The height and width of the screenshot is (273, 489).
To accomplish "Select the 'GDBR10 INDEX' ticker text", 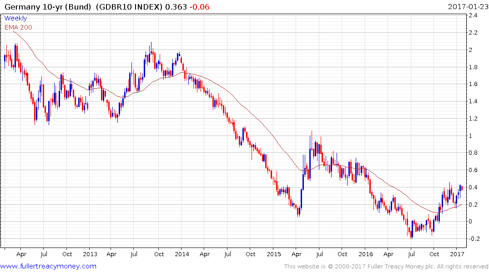I will tap(129, 6).
